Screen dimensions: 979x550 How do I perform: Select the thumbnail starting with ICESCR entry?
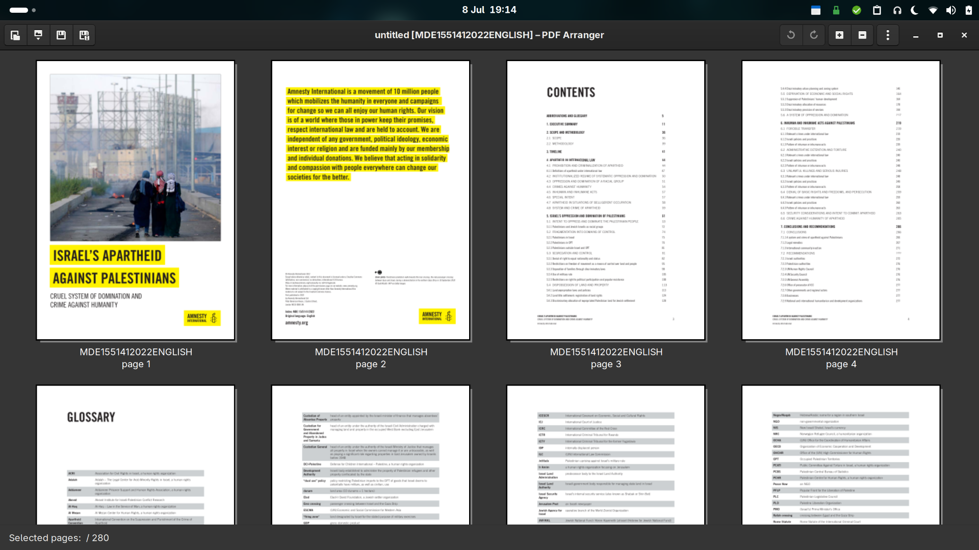(606, 455)
